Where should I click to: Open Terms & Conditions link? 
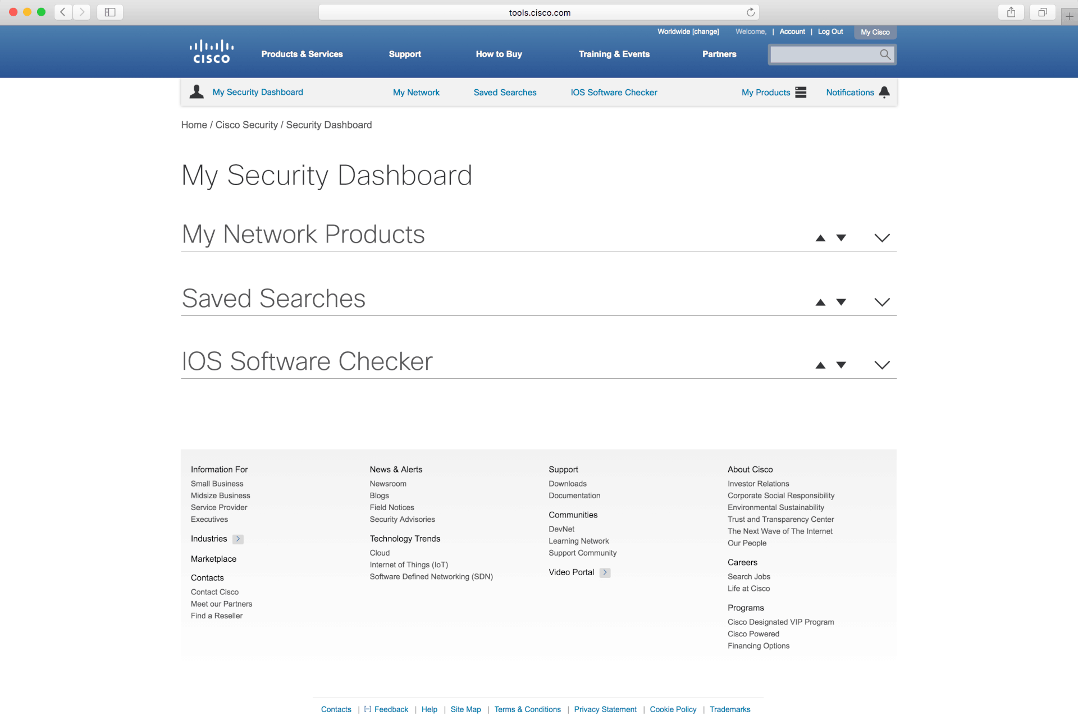[528, 710]
